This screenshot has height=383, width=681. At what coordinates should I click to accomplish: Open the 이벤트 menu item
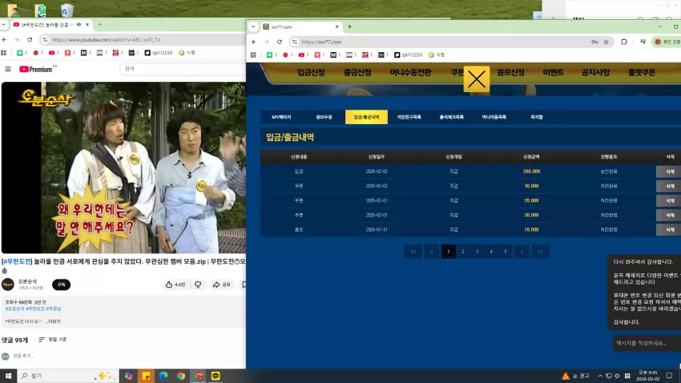tap(553, 73)
